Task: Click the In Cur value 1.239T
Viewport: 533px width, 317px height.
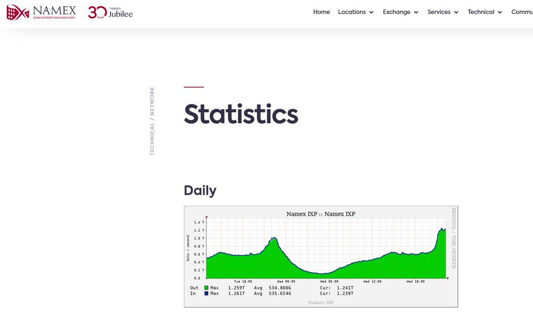Action: click(x=346, y=294)
